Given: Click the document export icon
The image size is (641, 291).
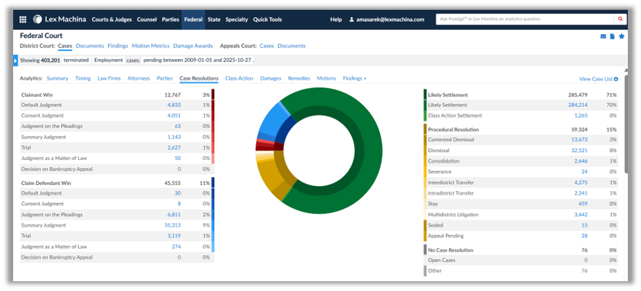Looking at the screenshot, I should (x=612, y=36).
